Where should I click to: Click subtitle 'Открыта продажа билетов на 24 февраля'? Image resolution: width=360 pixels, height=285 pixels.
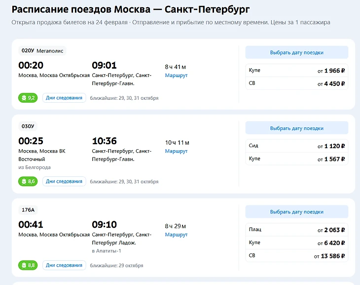pos(70,22)
